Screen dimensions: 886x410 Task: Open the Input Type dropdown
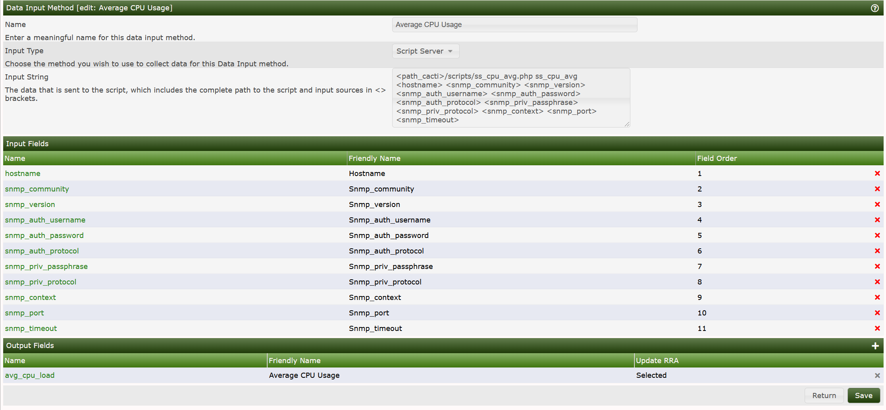(426, 51)
